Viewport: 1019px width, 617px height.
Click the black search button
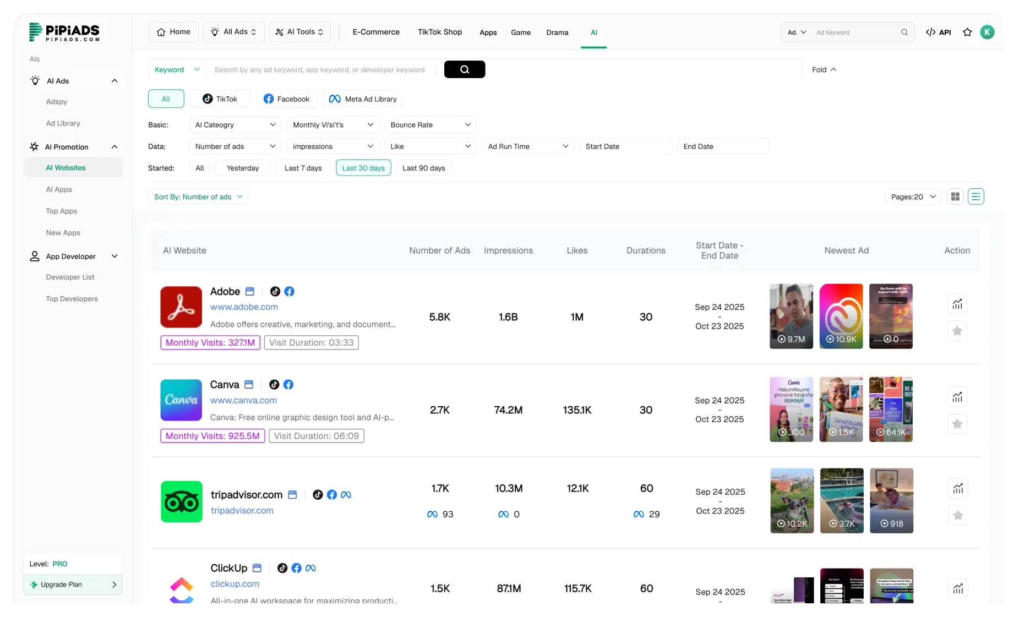[464, 69]
